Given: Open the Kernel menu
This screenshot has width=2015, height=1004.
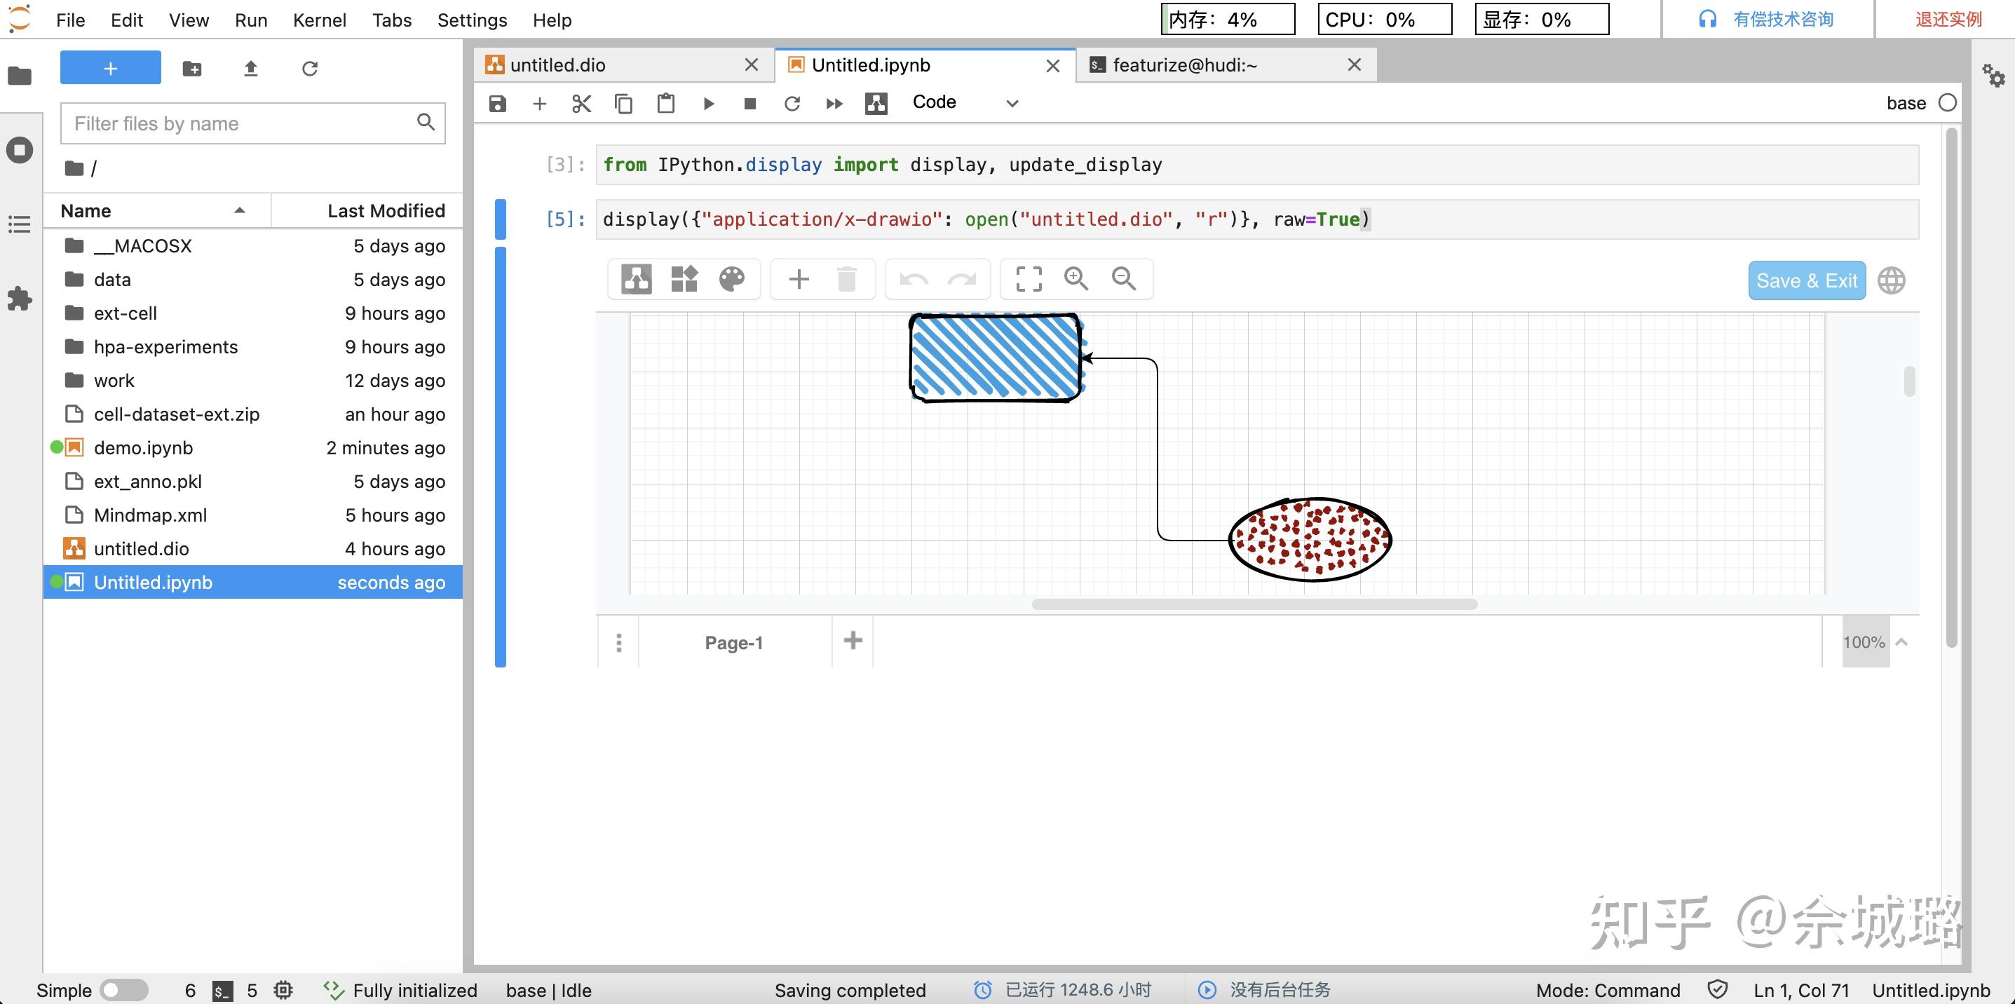Looking at the screenshot, I should [x=319, y=20].
